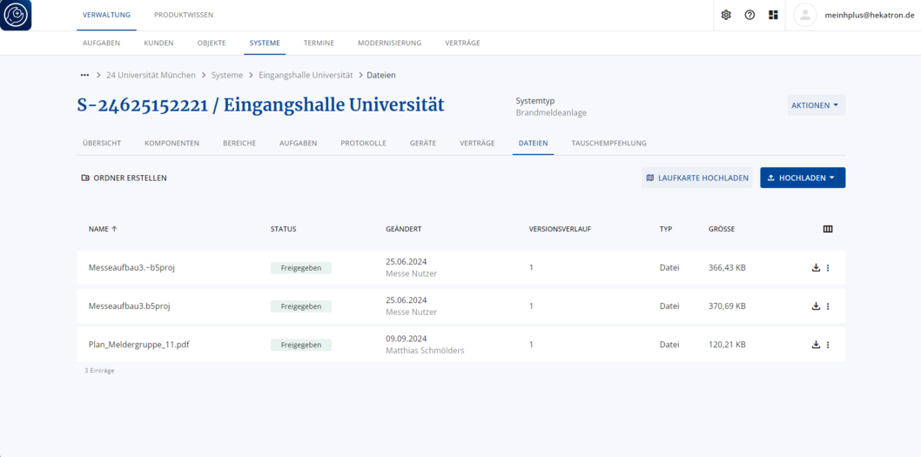Sort table by STATUS column header
Image resolution: width=921 pixels, height=457 pixels.
click(283, 229)
